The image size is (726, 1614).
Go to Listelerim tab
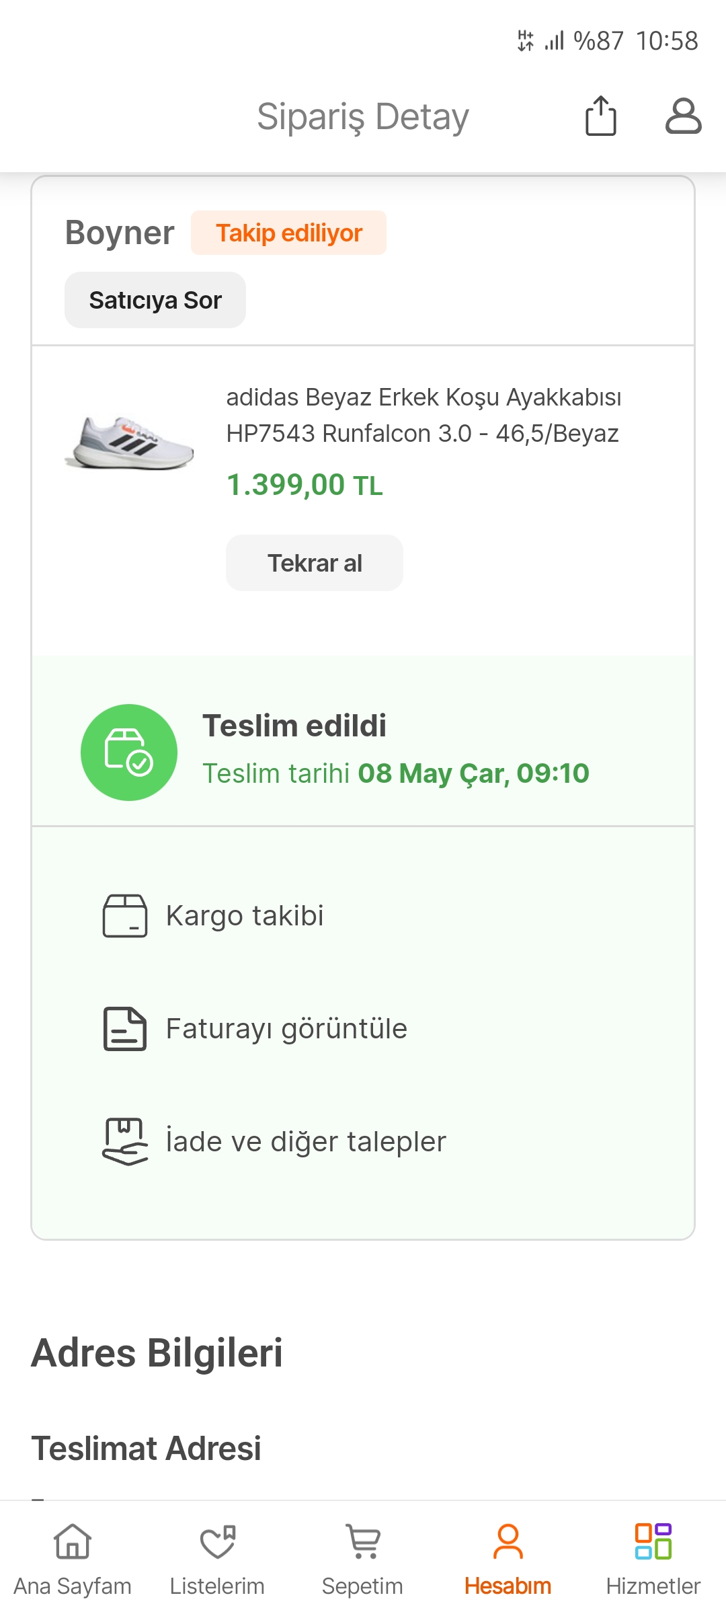(x=217, y=1559)
